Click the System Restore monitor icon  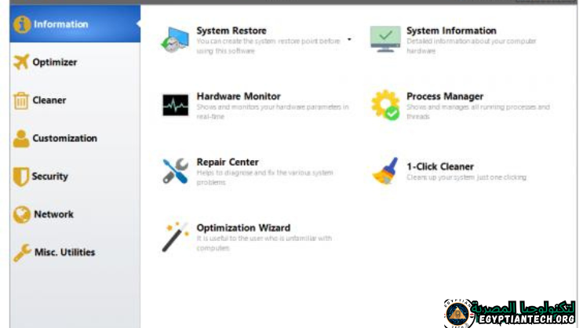[174, 39]
